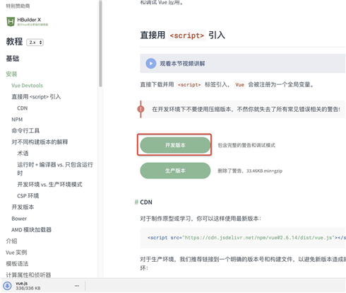
Task: Open 介绍 chapter in the sidebar
Action: tap(11, 241)
